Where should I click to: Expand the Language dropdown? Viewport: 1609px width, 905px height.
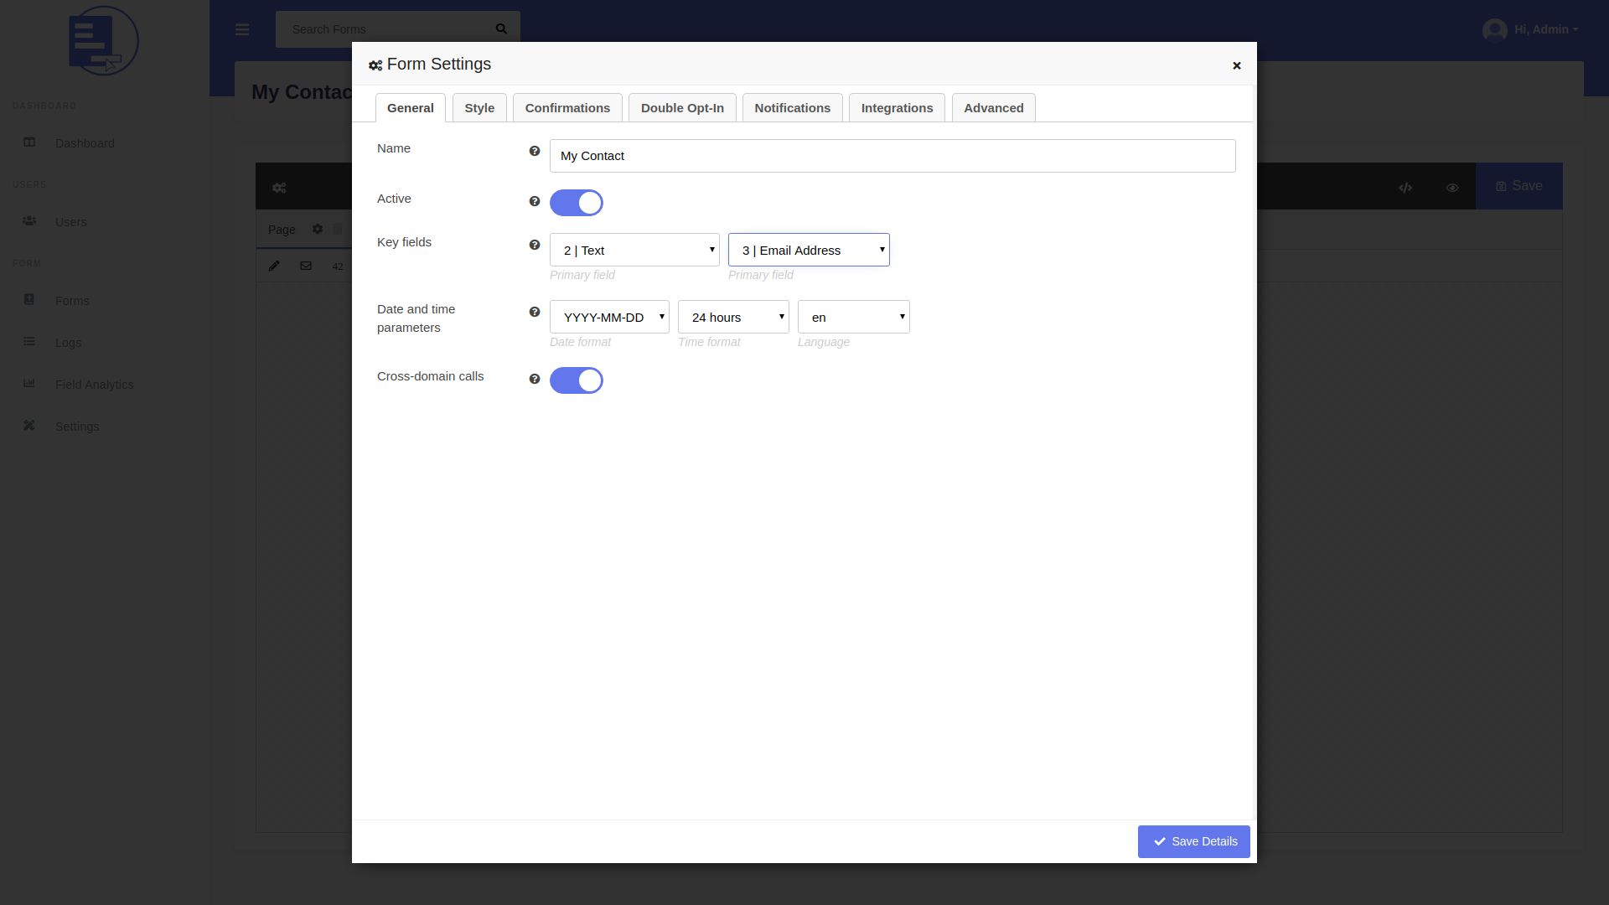pyautogui.click(x=853, y=317)
